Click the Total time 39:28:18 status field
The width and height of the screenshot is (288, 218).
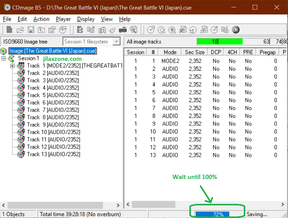tap(92, 214)
